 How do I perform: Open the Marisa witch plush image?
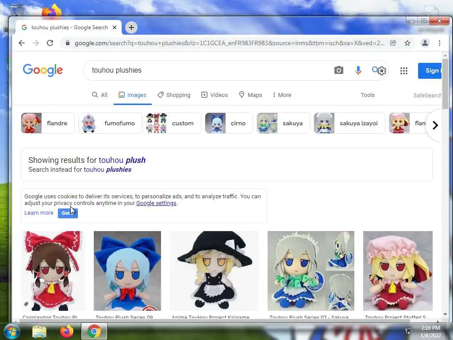pyautogui.click(x=214, y=271)
